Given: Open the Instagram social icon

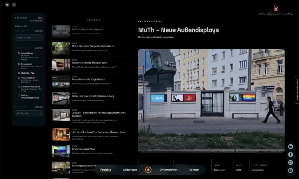Looking at the screenshot, I should pyautogui.click(x=290, y=162).
